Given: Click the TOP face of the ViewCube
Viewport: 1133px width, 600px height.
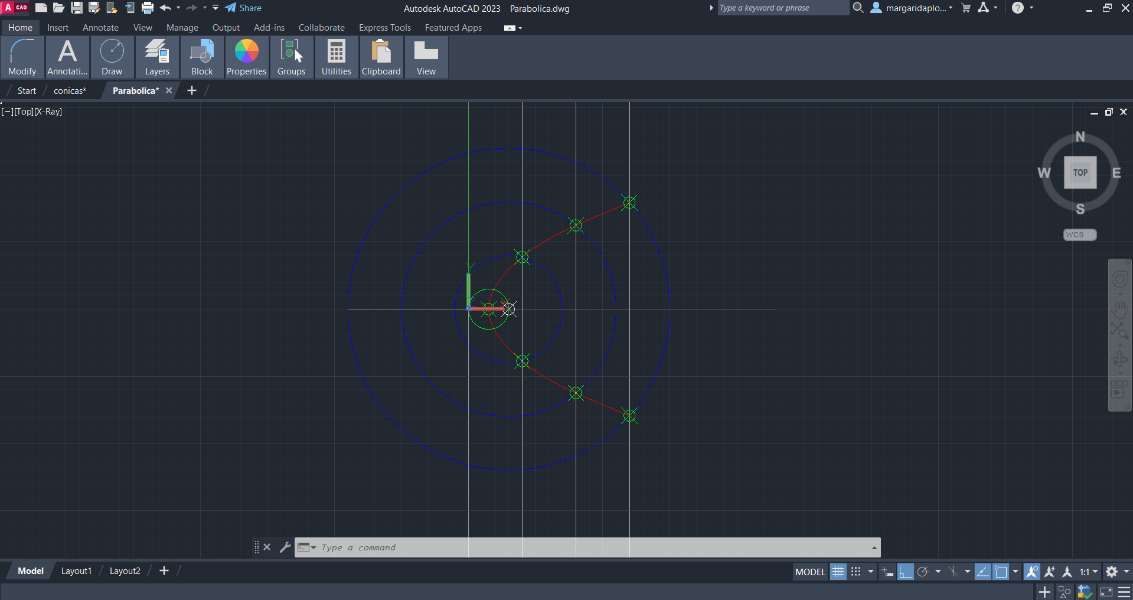Looking at the screenshot, I should point(1080,172).
